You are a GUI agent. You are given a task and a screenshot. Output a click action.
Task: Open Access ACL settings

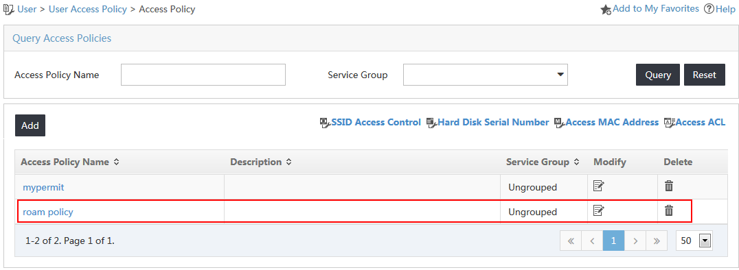point(694,122)
